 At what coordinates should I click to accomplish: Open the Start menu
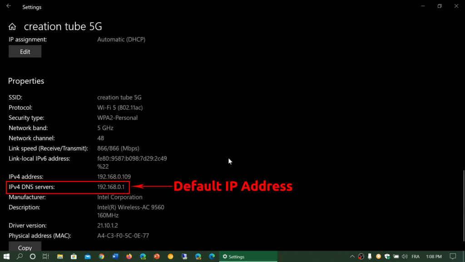tap(6, 257)
